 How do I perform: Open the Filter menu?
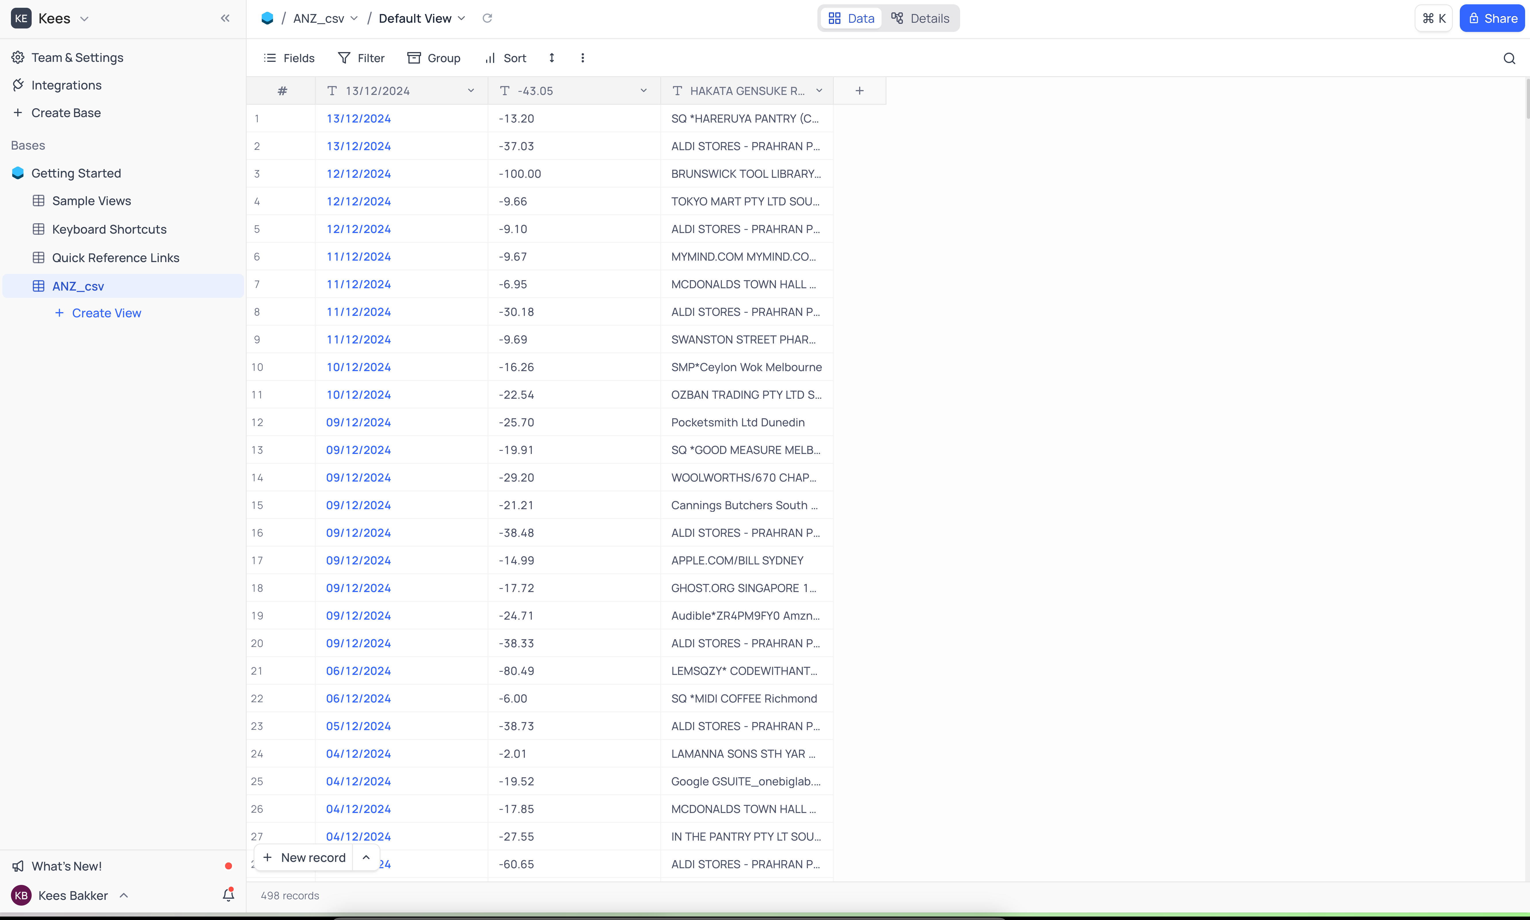pos(361,58)
